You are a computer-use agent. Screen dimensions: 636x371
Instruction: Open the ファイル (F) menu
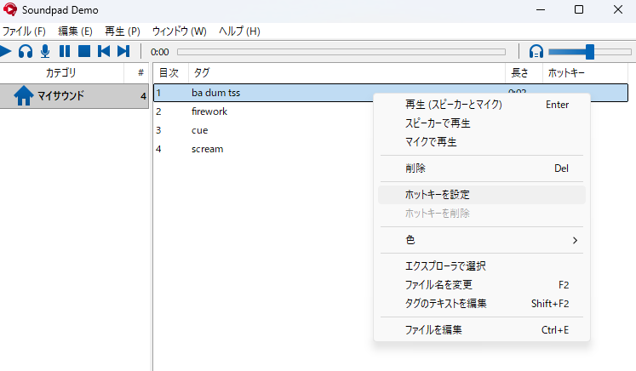(x=25, y=31)
